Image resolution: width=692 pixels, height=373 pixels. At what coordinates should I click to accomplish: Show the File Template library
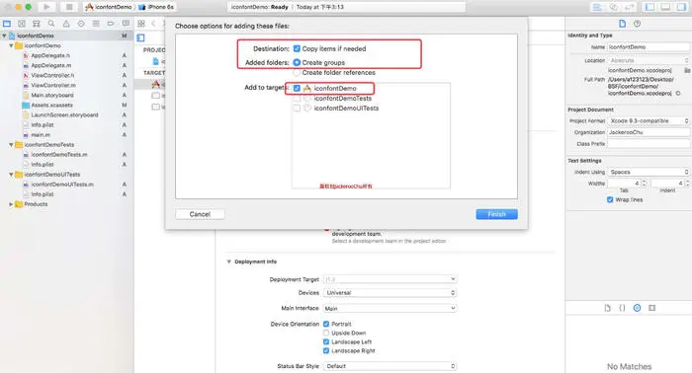[x=607, y=308]
